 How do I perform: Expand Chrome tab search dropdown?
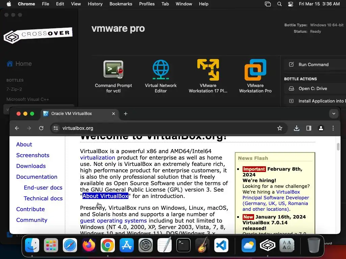point(333,114)
